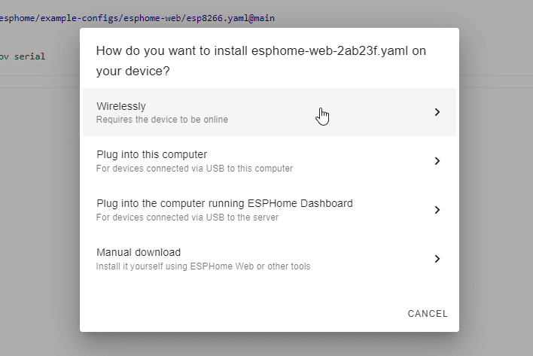Click 'Install it yourself using ESPHome Web' description
The height and width of the screenshot is (356, 533).
[203, 266]
